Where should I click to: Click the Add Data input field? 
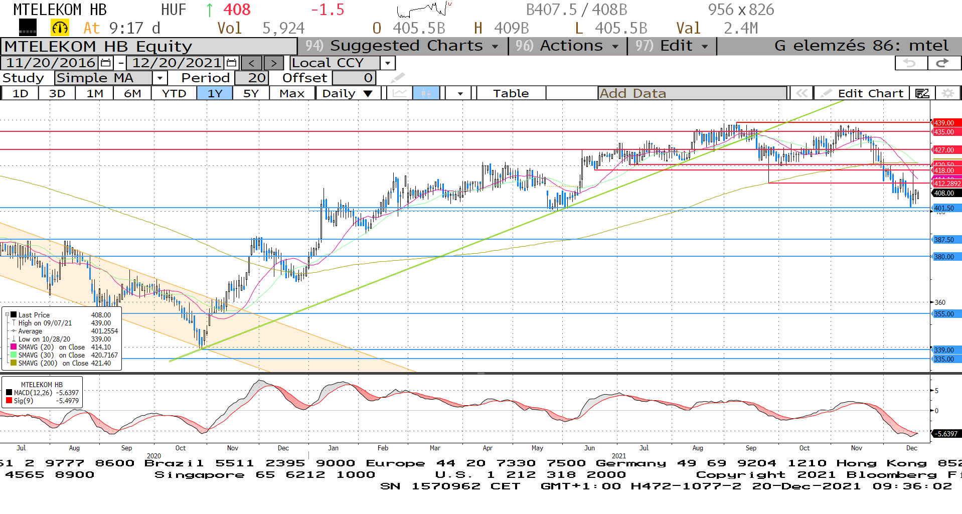point(692,93)
